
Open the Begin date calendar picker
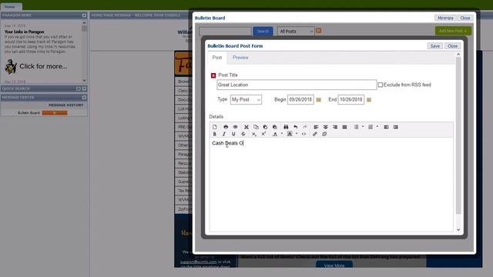point(318,99)
